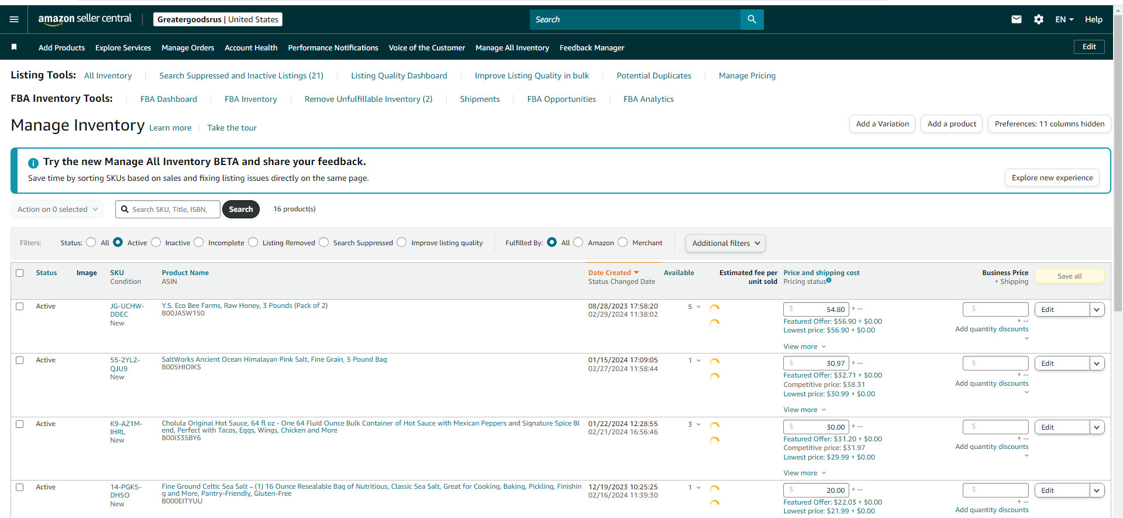Open Action on 0 selected dropdown
This screenshot has width=1123, height=518.
click(57, 209)
